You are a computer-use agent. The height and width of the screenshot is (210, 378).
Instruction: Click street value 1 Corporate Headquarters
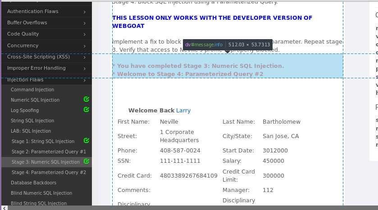tap(179, 136)
